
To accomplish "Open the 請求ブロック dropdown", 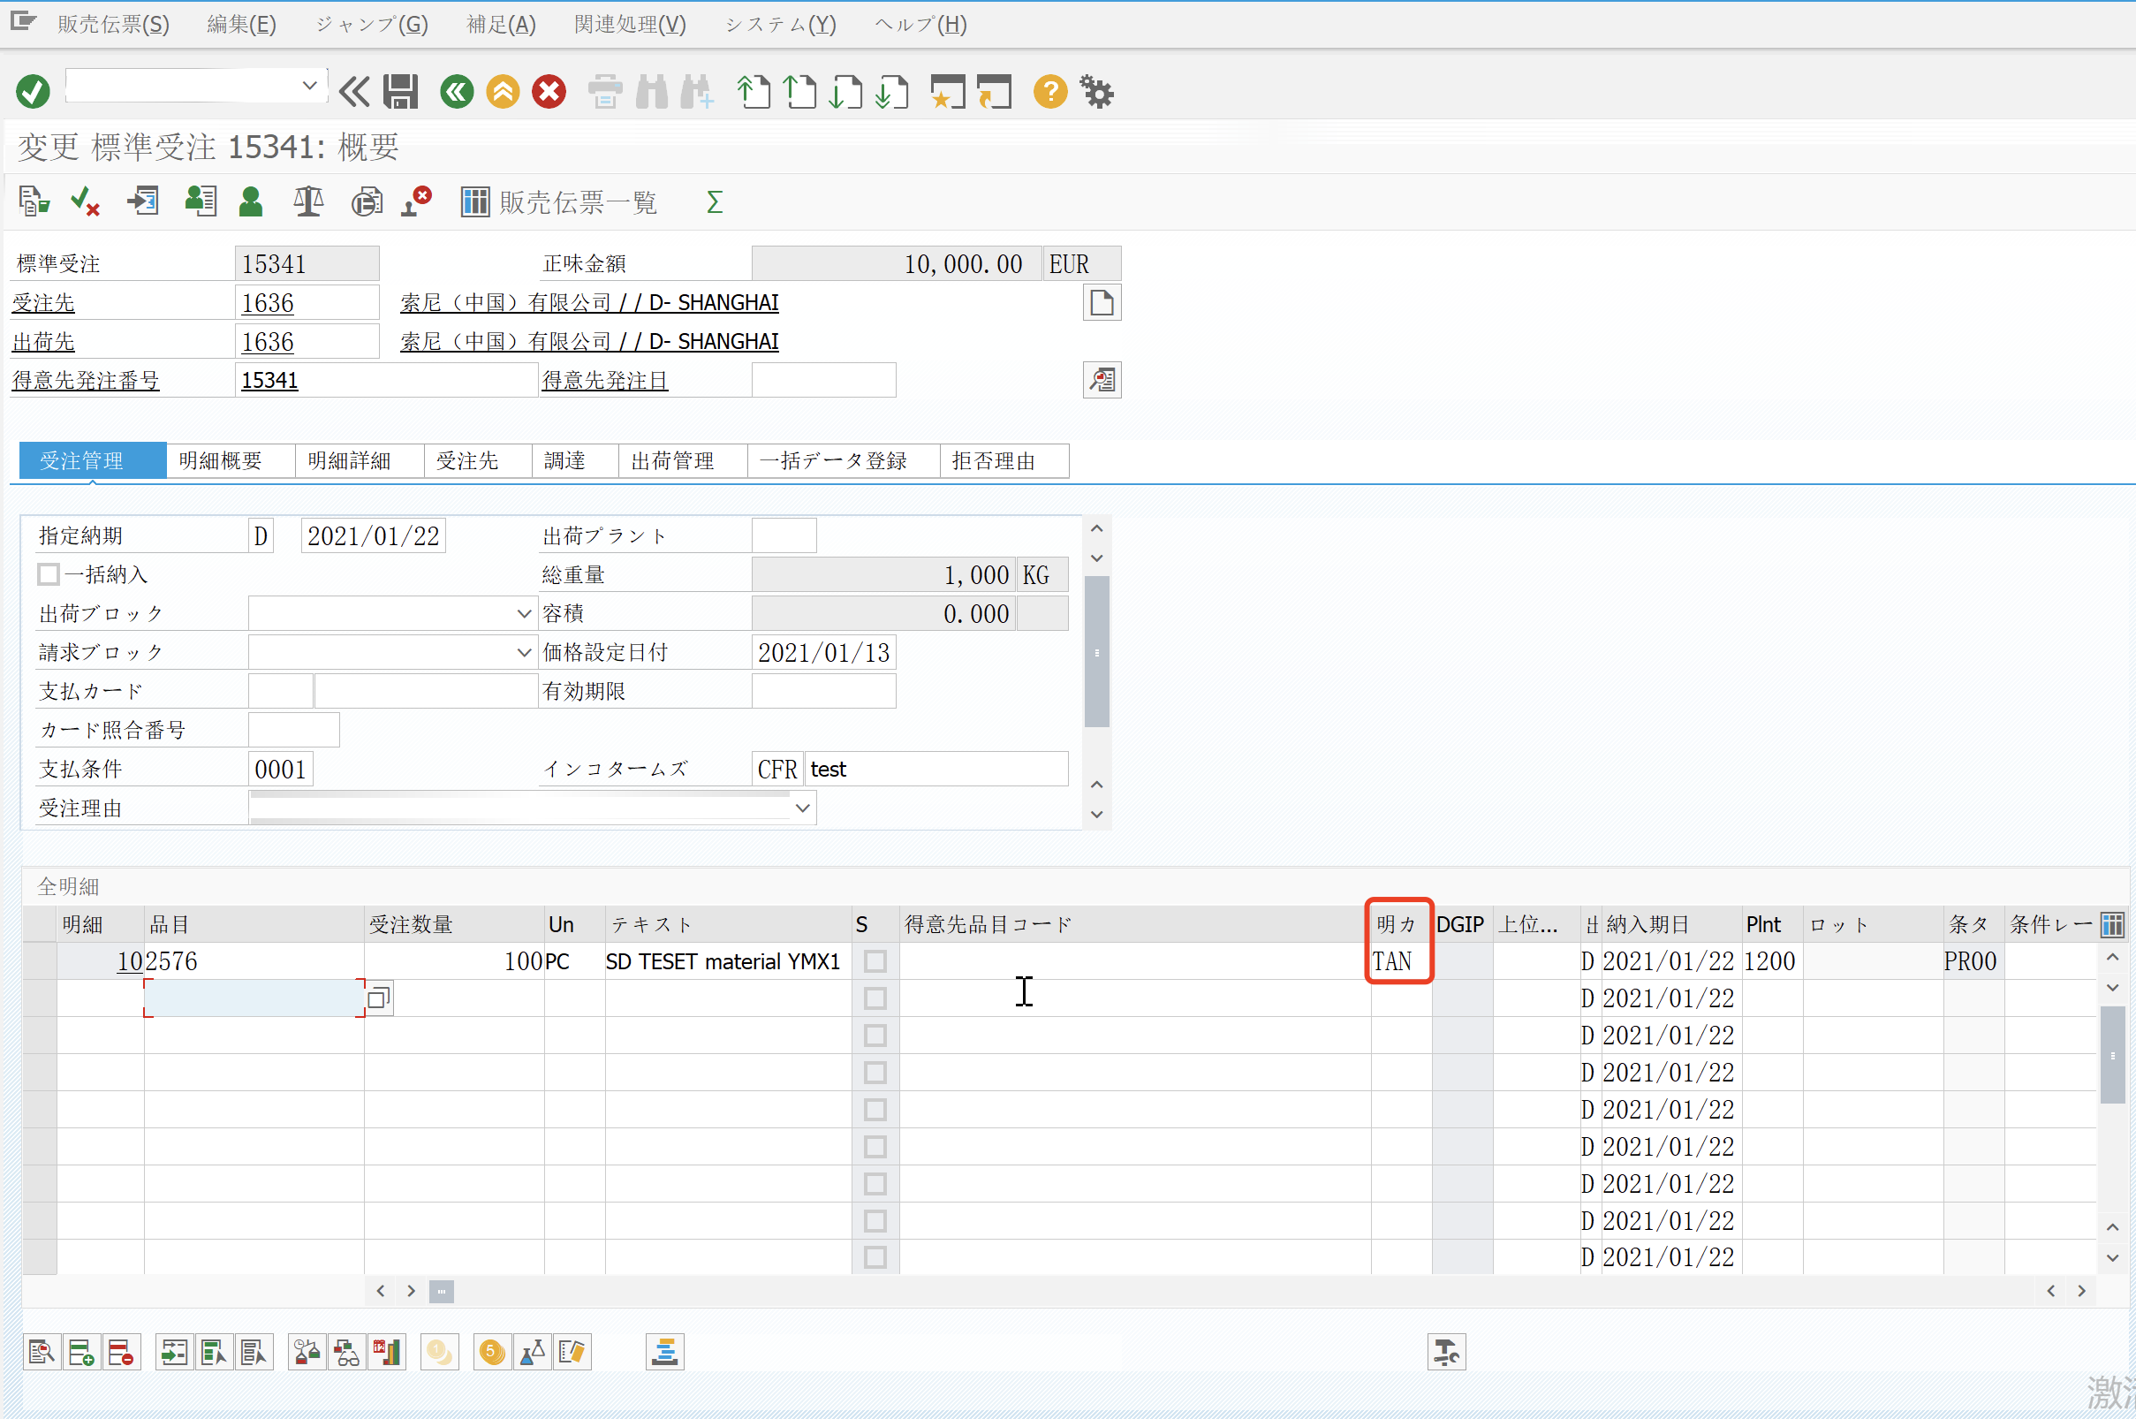I will [x=524, y=652].
